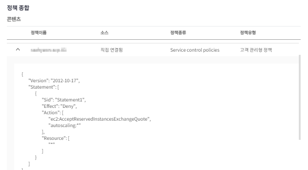Click the '정책종류' column header
Image resolution: width=308 pixels, height=170 pixels.
[x=178, y=32]
